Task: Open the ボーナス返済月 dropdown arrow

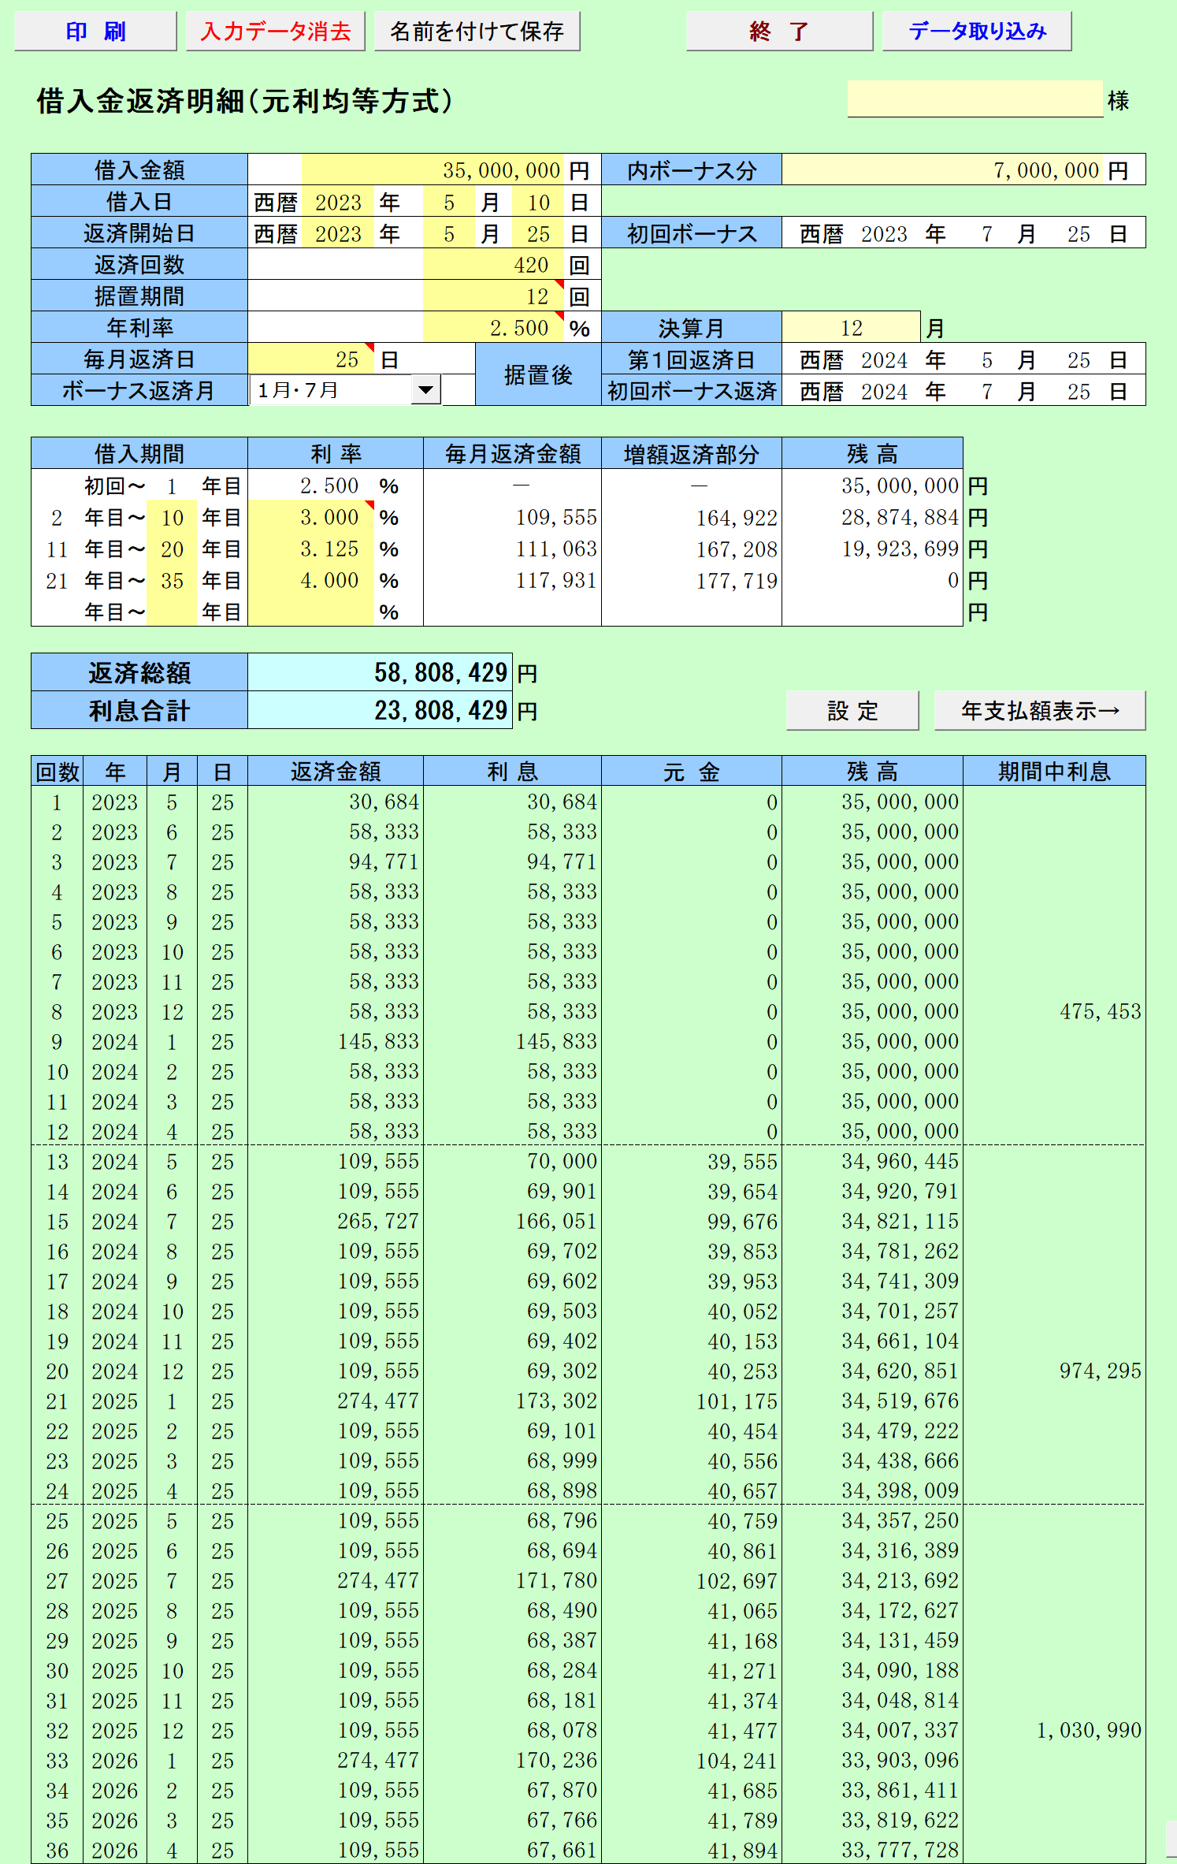Action: 425,390
